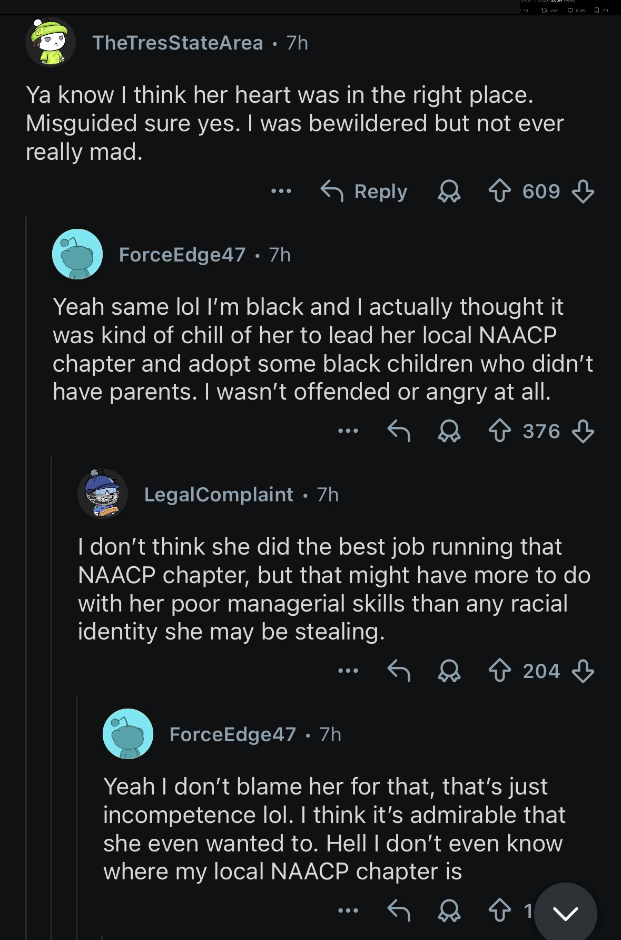The image size is (621, 940).
Task: Tap LegalComplaint's avatar with blue cap
Action: coord(103,494)
